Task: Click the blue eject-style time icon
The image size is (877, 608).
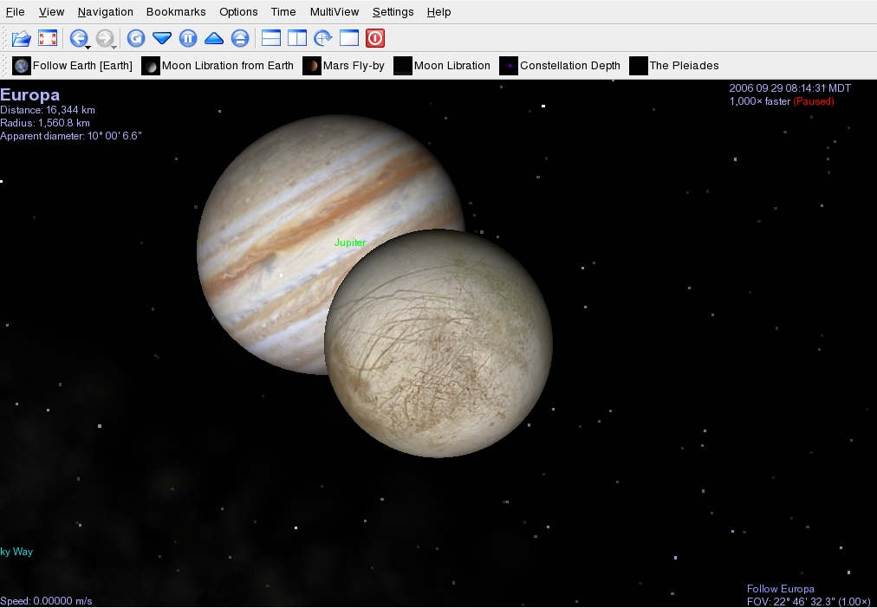Action: [x=240, y=38]
